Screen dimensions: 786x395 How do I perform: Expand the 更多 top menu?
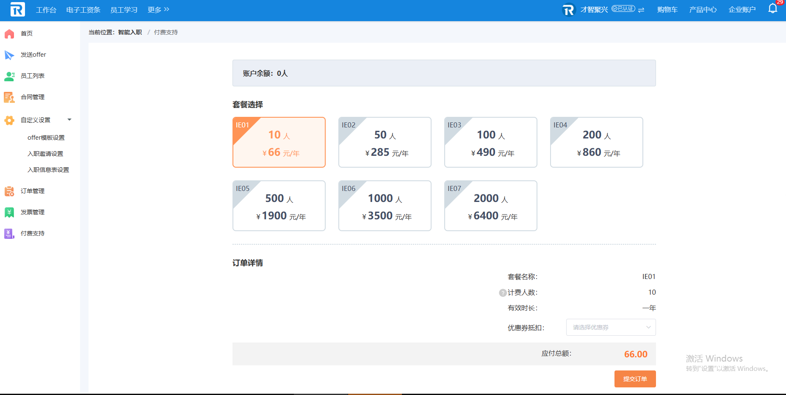point(158,10)
